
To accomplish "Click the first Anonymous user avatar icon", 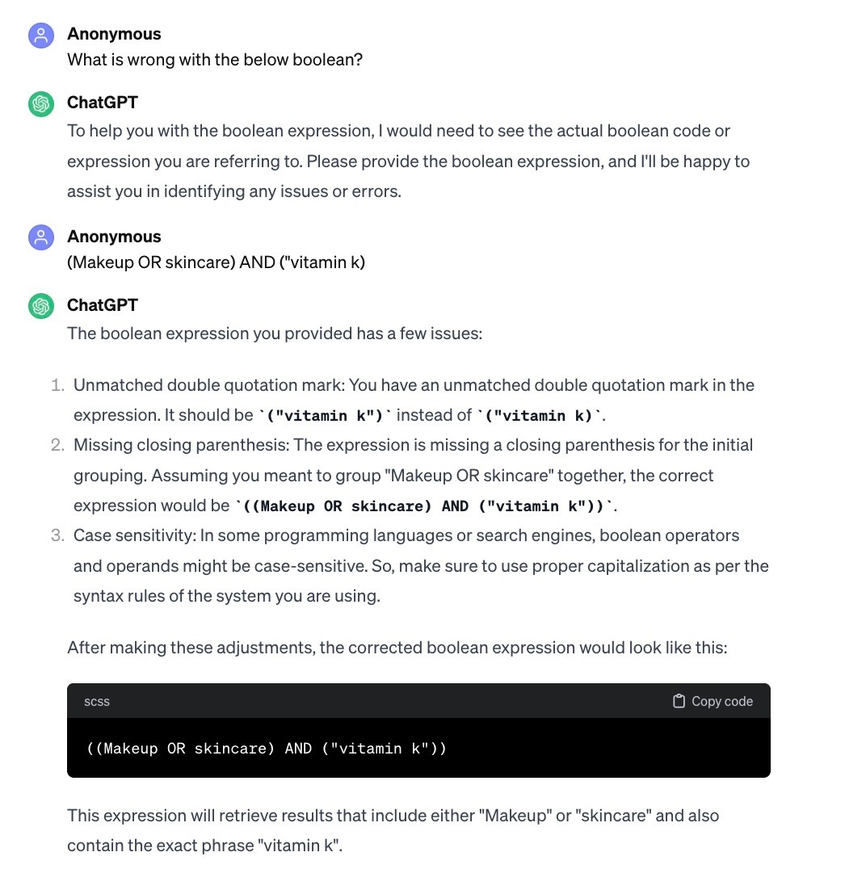I will [41, 36].
